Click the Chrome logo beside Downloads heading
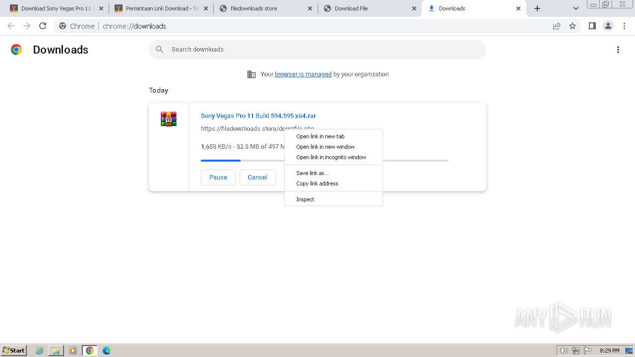The width and height of the screenshot is (635, 357). (16, 50)
